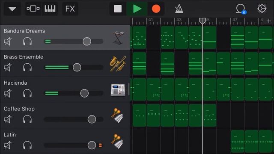Select Coffee Shop region at bar 42
The image size is (274, 154).
point(167,115)
